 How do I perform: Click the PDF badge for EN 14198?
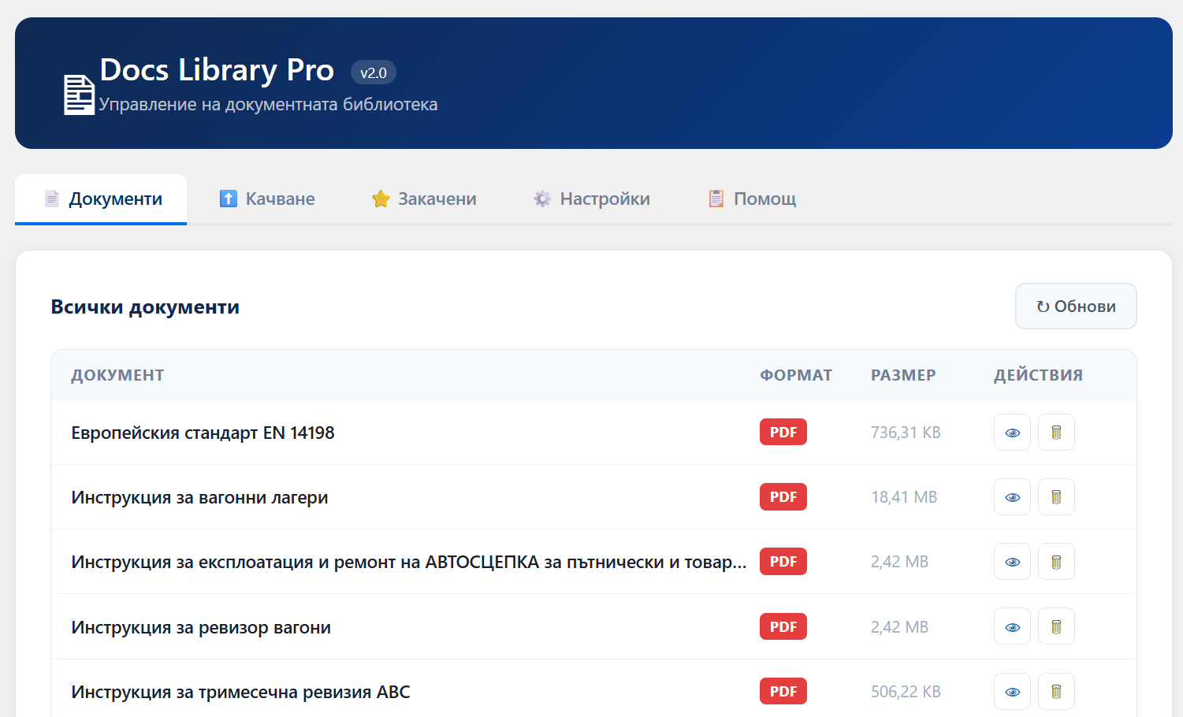coord(783,432)
